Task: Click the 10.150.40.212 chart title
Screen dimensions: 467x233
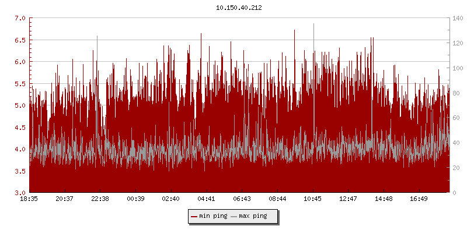Action: point(239,8)
